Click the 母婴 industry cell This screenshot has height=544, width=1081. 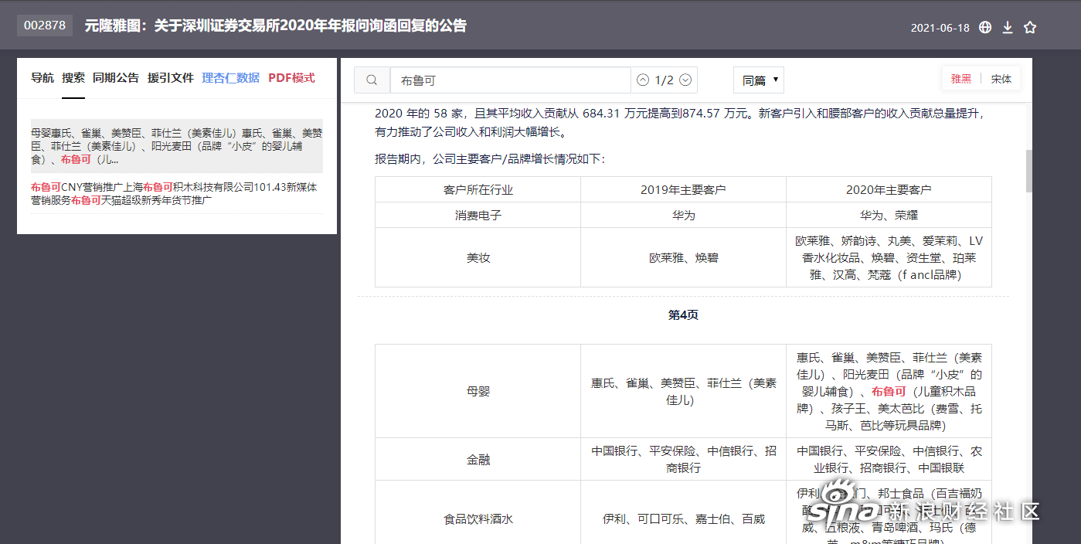[x=478, y=392]
